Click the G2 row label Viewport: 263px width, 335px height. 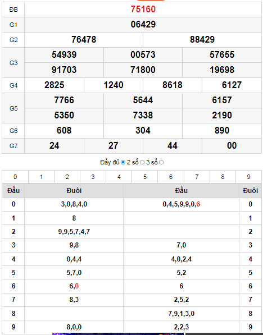[x=13, y=40]
